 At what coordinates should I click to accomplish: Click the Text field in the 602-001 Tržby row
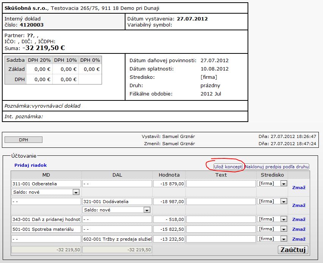pyautogui.click(x=221, y=239)
